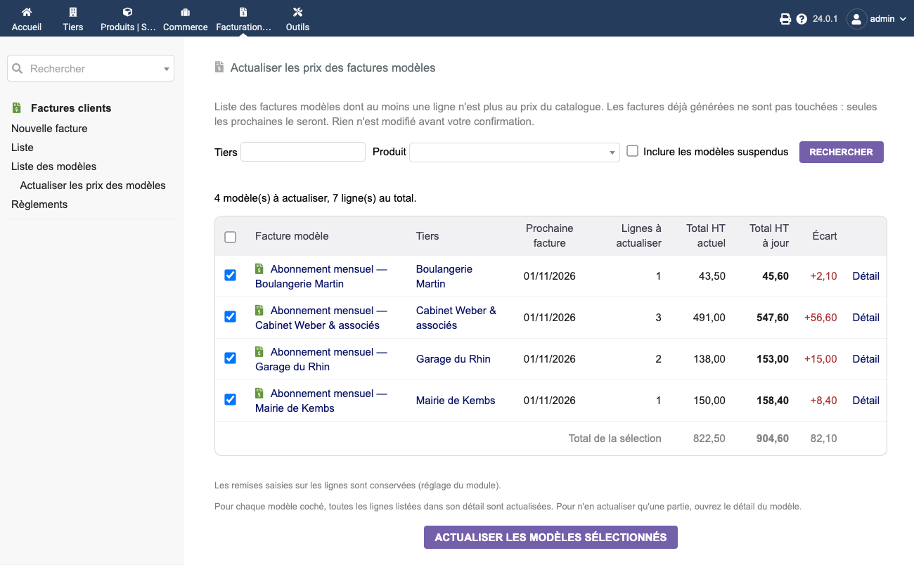Click the Factures clients sidebar heading
This screenshot has width=914, height=565.
[71, 108]
